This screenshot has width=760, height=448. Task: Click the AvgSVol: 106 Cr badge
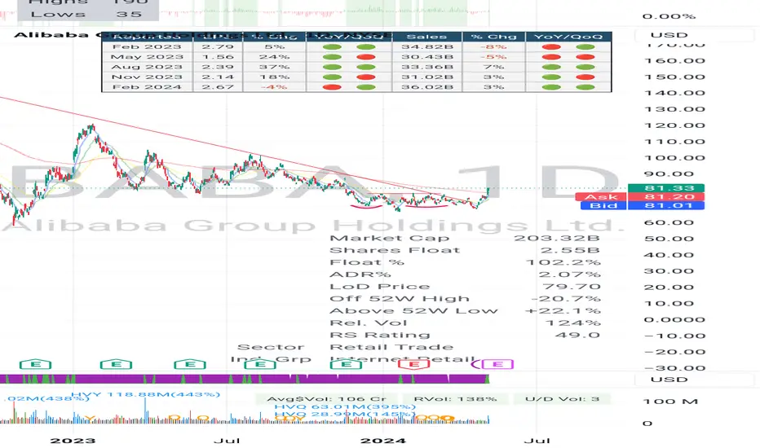click(327, 399)
